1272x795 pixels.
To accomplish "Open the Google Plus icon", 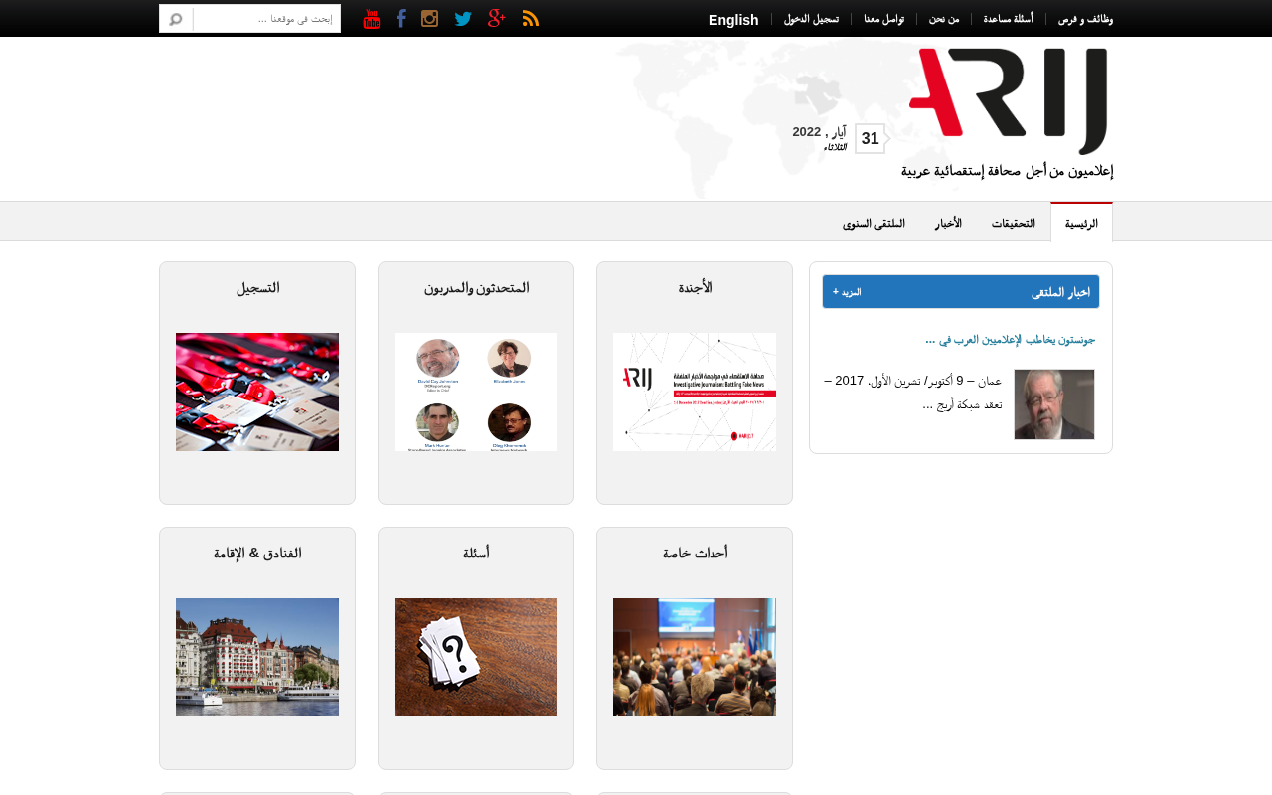I will (x=497, y=18).
